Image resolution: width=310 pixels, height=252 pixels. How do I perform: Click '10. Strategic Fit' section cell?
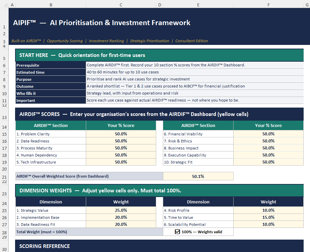click(x=198, y=162)
